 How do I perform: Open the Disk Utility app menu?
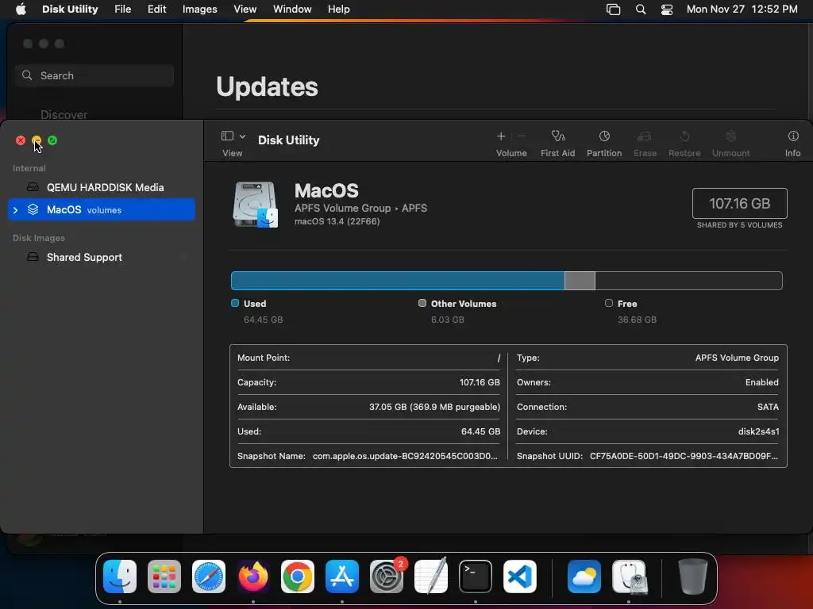70,10
